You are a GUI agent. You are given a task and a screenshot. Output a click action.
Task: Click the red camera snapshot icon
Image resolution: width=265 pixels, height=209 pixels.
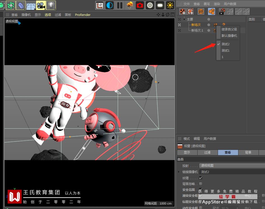(140, 5)
